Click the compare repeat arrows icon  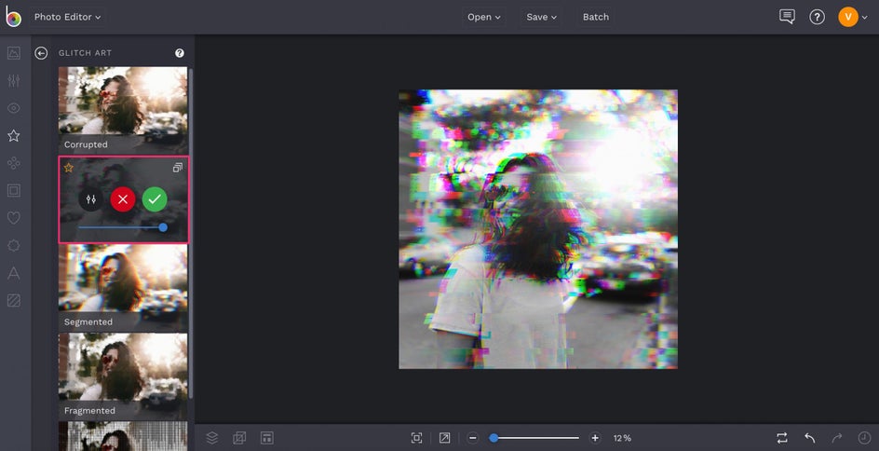(782, 438)
